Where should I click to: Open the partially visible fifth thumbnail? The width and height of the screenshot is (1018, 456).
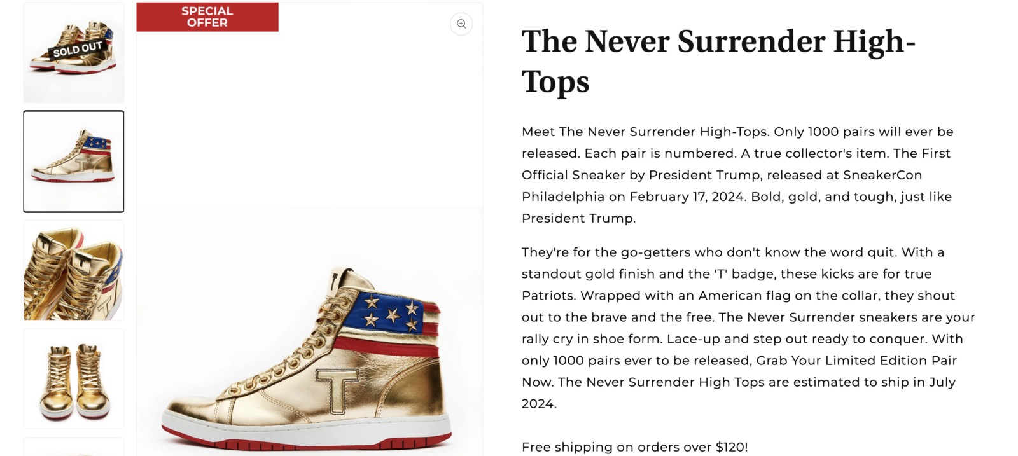point(73,449)
